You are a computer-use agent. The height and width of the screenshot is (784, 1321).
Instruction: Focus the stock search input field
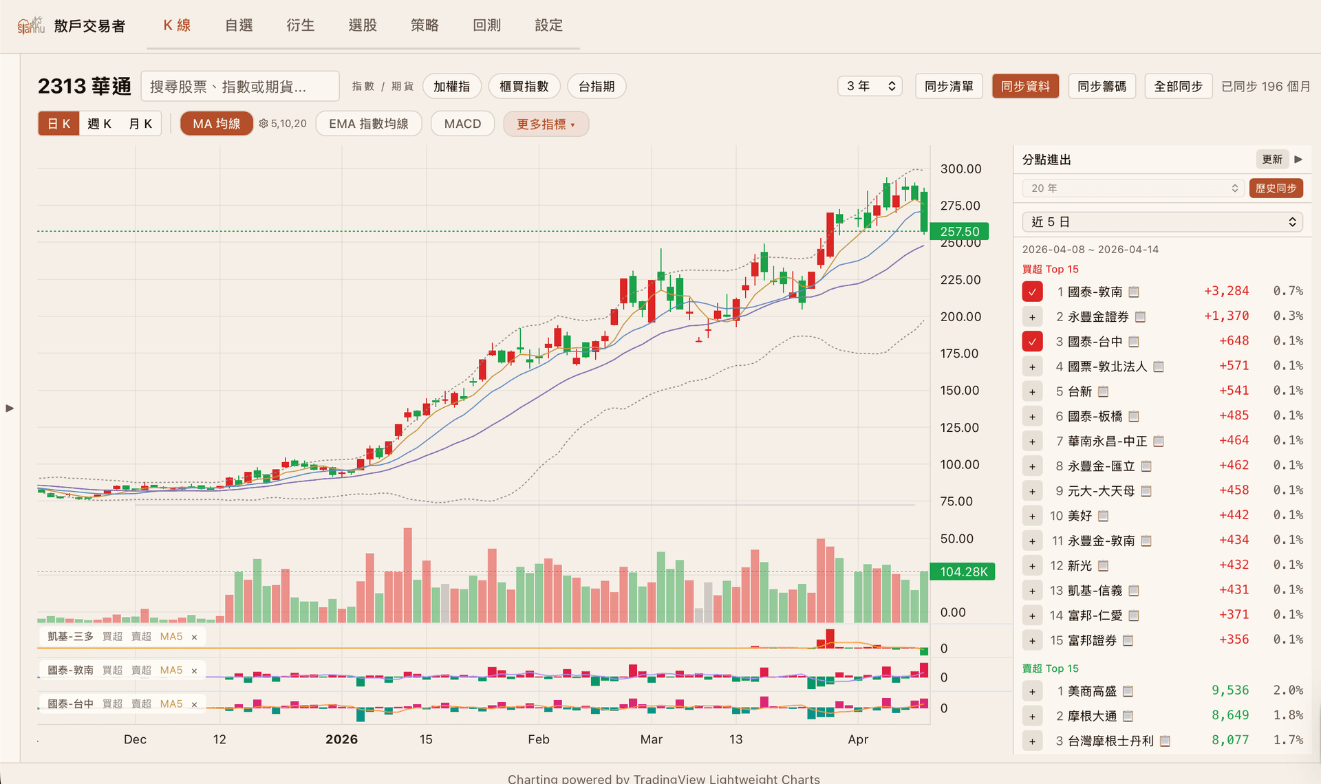[x=239, y=86]
